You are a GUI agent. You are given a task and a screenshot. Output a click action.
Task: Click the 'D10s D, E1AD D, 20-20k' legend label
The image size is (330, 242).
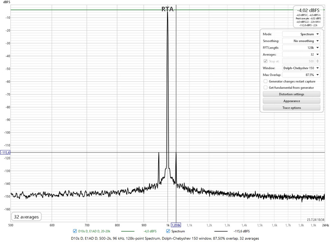coord(94,231)
